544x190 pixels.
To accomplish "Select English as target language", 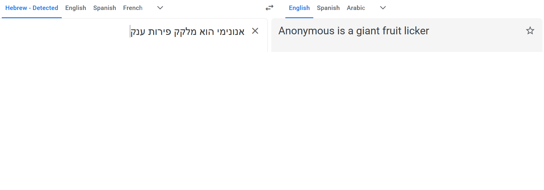I will pos(299,8).
